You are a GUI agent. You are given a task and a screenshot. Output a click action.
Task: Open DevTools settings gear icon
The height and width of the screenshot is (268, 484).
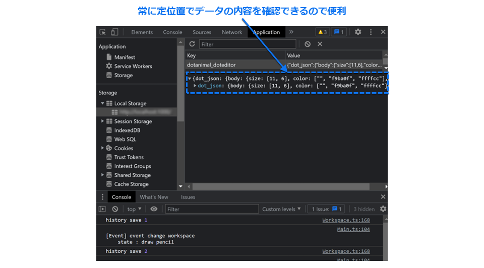pyautogui.click(x=358, y=32)
